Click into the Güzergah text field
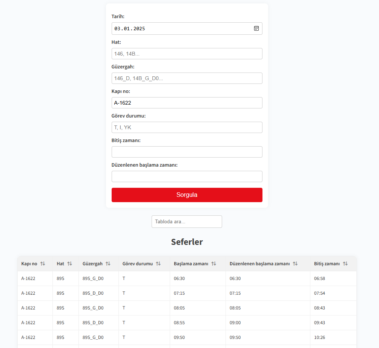 (187, 78)
